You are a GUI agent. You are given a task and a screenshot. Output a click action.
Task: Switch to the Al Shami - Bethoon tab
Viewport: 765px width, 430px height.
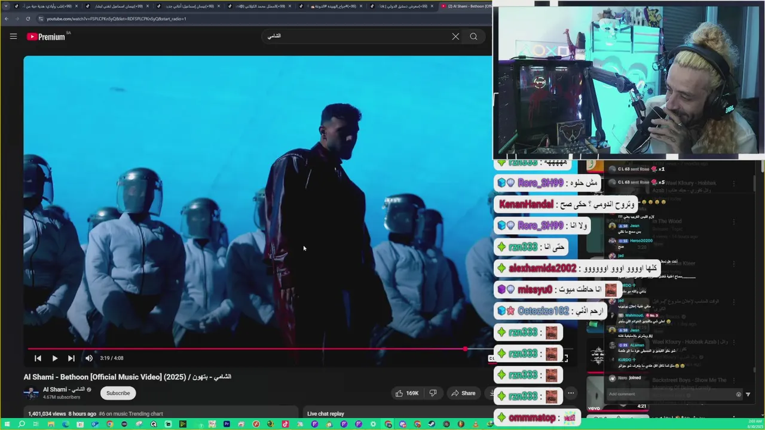pyautogui.click(x=466, y=6)
